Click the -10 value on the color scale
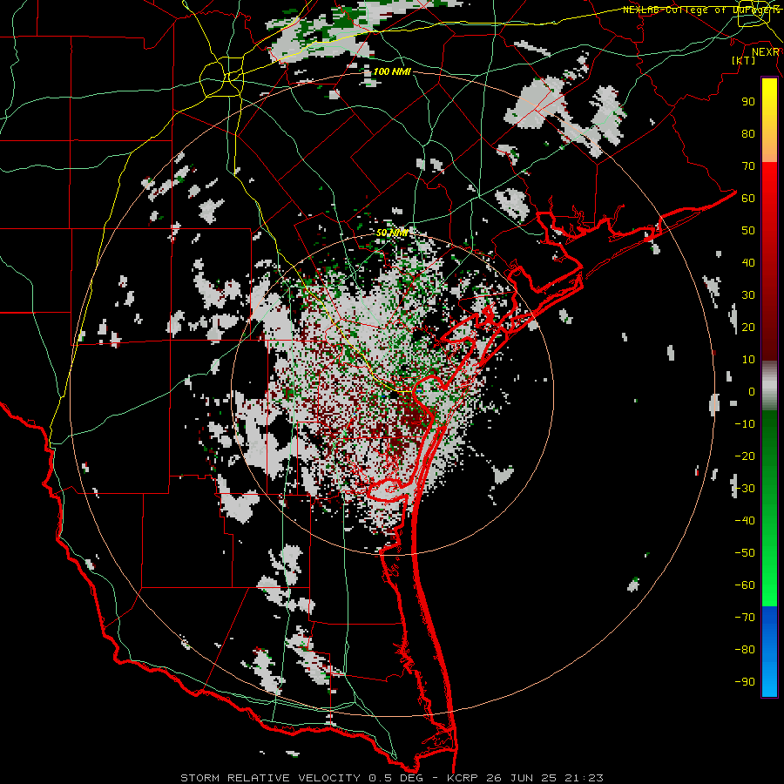 pos(745,424)
